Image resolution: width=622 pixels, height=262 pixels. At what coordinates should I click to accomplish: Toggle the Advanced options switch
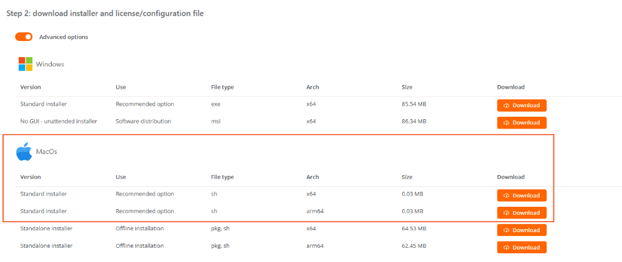[24, 37]
